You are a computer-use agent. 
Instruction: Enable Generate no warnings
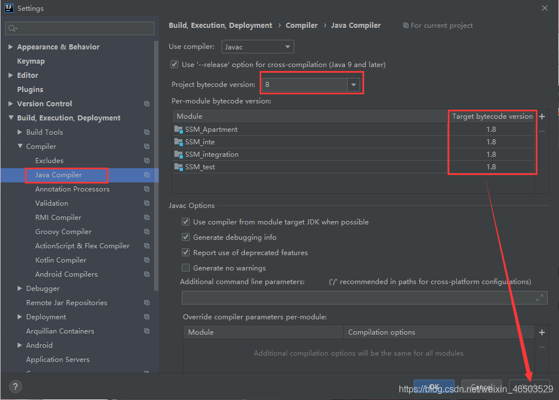click(186, 268)
